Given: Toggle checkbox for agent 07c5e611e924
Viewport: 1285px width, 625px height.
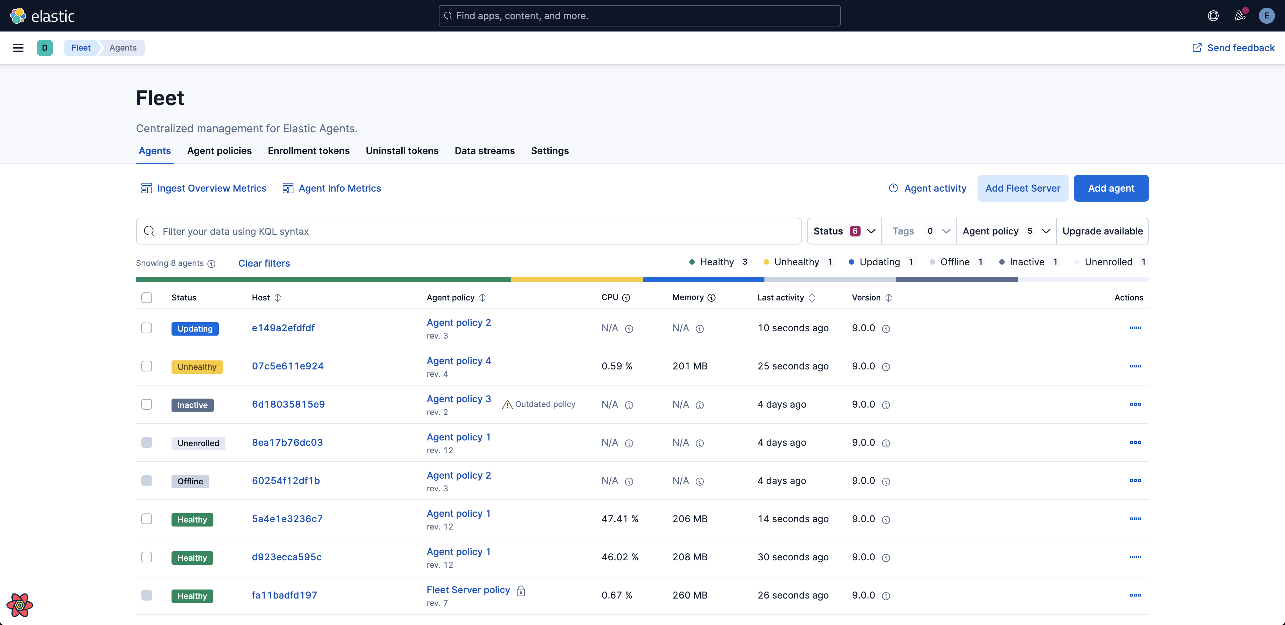Looking at the screenshot, I should point(147,365).
